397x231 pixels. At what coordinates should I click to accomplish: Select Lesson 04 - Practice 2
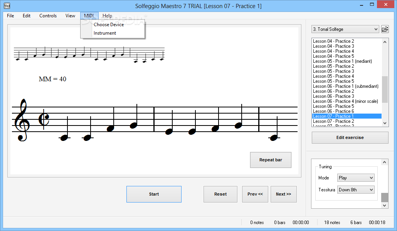click(x=347, y=41)
